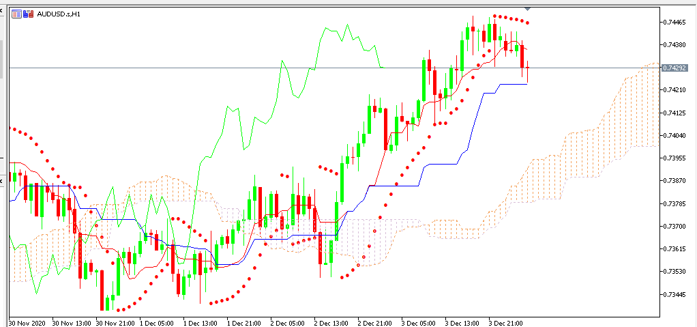
Task: Click the 0.74040 price scale label
Action: coord(674,135)
